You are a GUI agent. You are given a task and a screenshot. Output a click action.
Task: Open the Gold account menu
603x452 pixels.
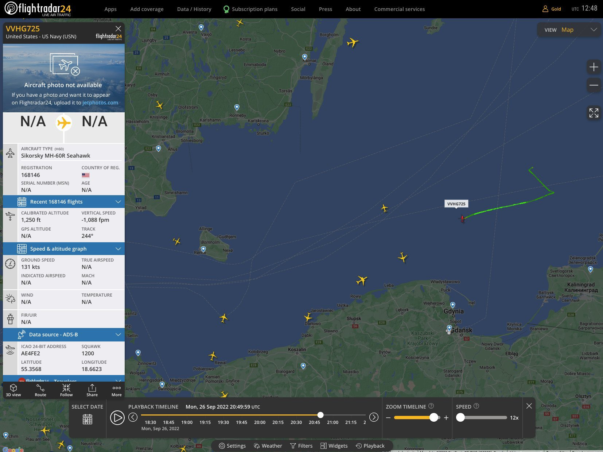click(552, 9)
